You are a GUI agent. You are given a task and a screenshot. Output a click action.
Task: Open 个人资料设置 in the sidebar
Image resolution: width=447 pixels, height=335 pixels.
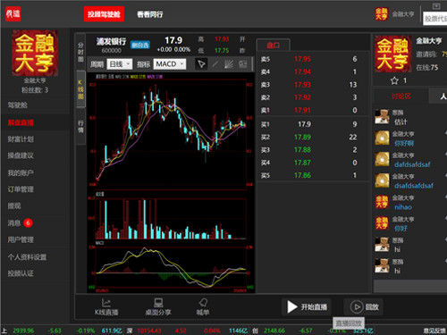[27, 257]
